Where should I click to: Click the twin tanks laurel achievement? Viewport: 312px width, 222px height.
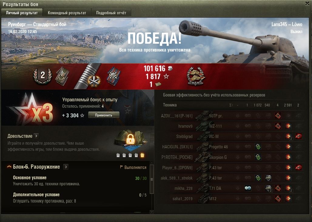[x=196, y=76]
